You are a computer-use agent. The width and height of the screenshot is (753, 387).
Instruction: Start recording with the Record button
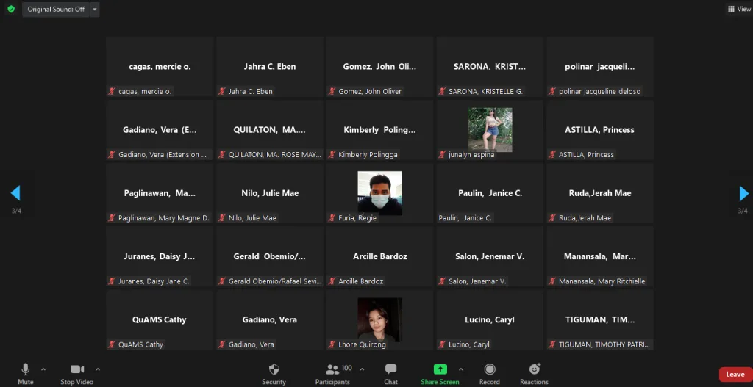point(489,373)
